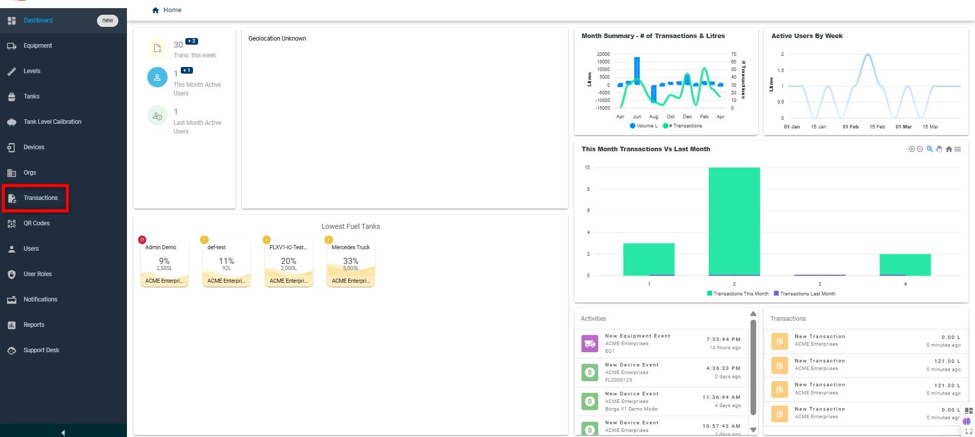Viewport: 975px width, 437px height.
Task: Toggle Transactions Last Month legend
Action: point(804,294)
